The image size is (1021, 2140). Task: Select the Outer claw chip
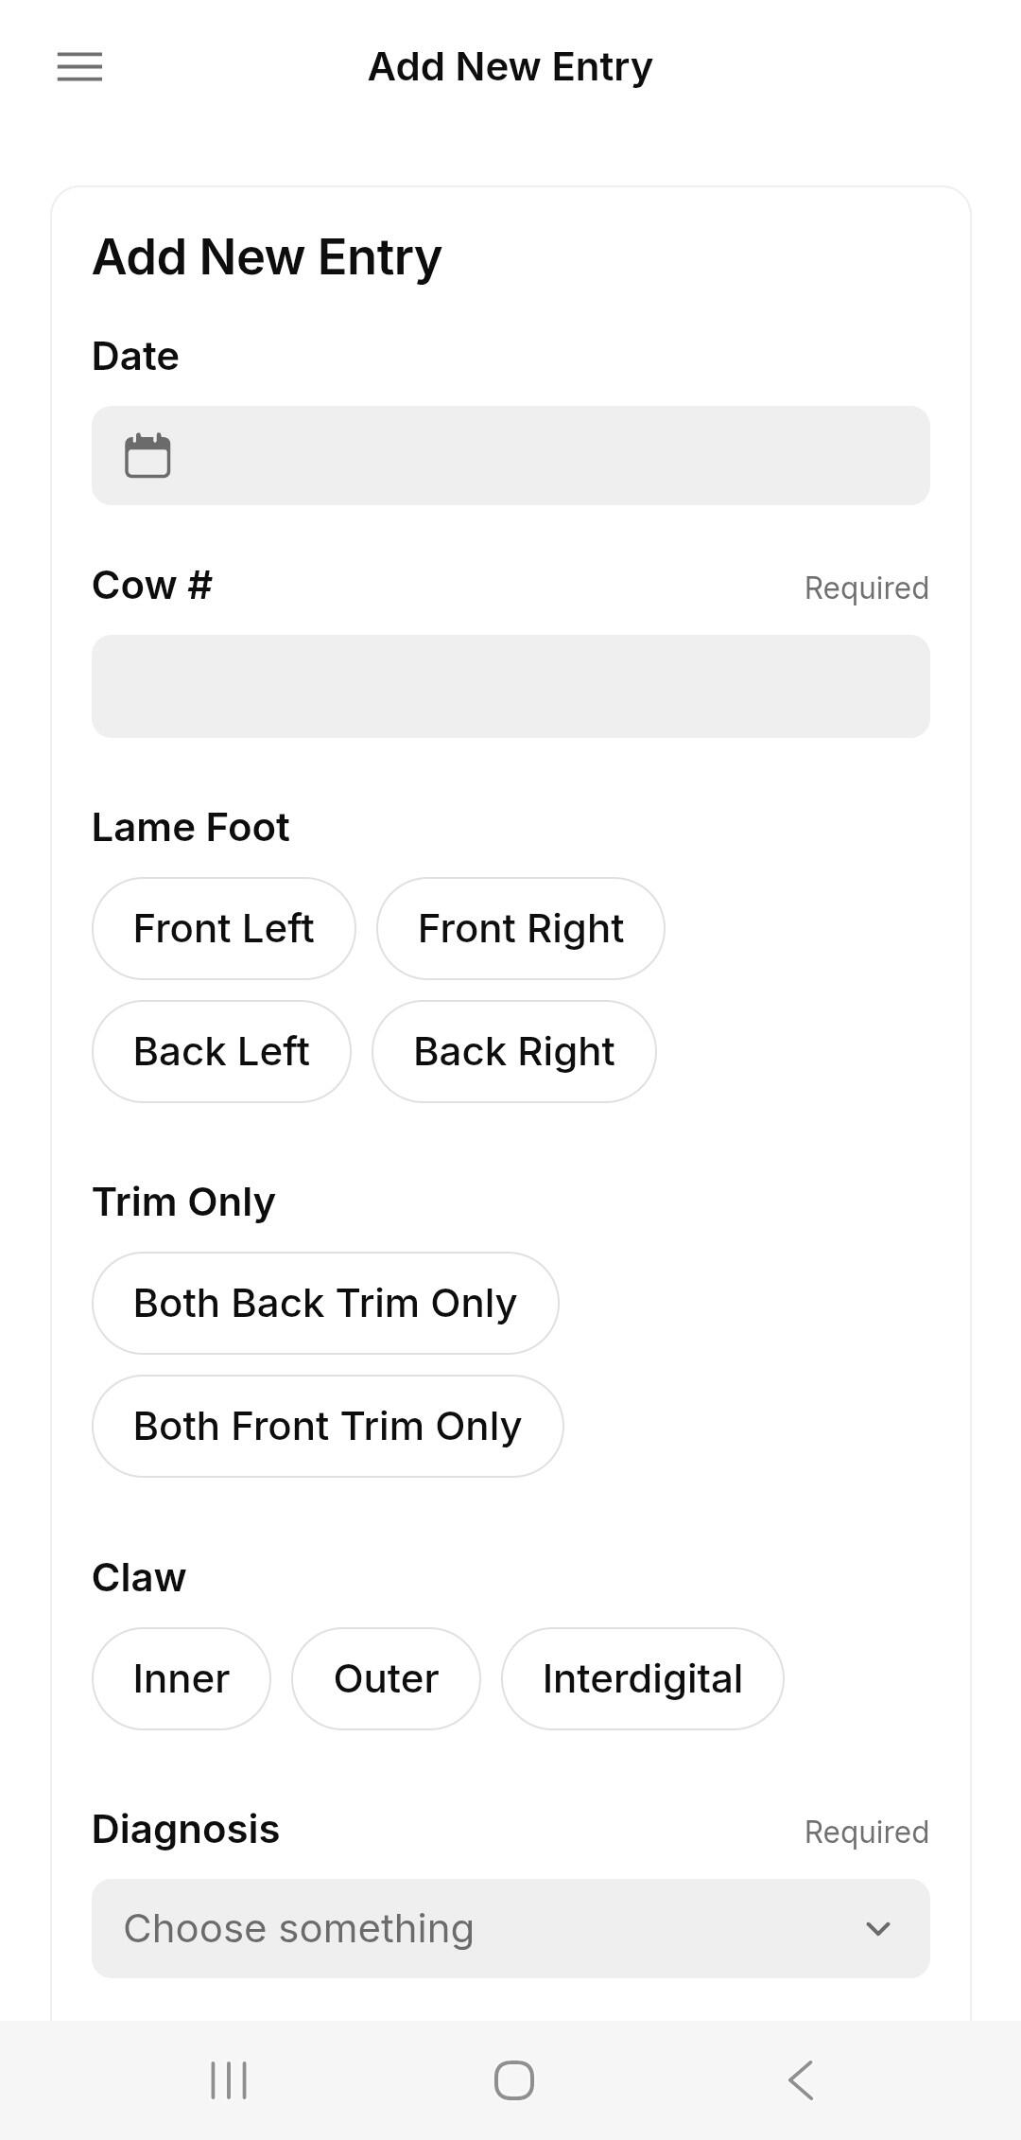(x=386, y=1679)
